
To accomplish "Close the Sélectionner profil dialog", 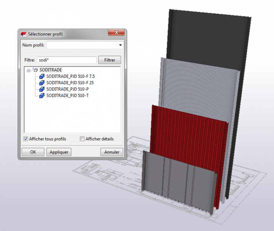I will click(x=116, y=32).
